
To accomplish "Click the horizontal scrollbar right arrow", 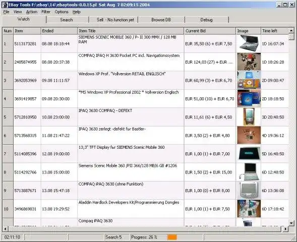I will (285, 229).
